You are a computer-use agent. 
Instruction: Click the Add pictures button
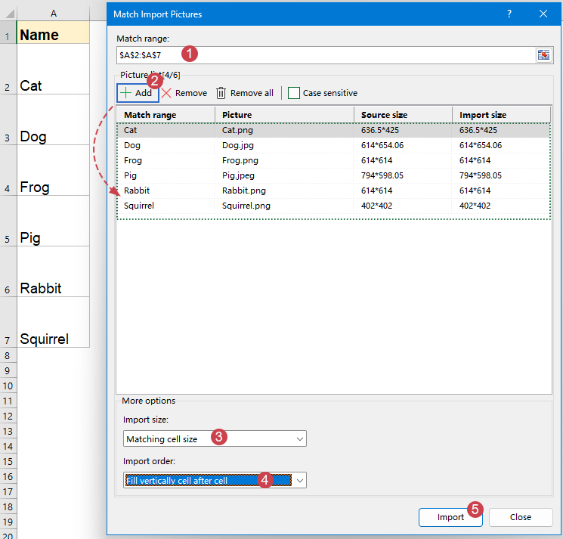click(x=138, y=93)
